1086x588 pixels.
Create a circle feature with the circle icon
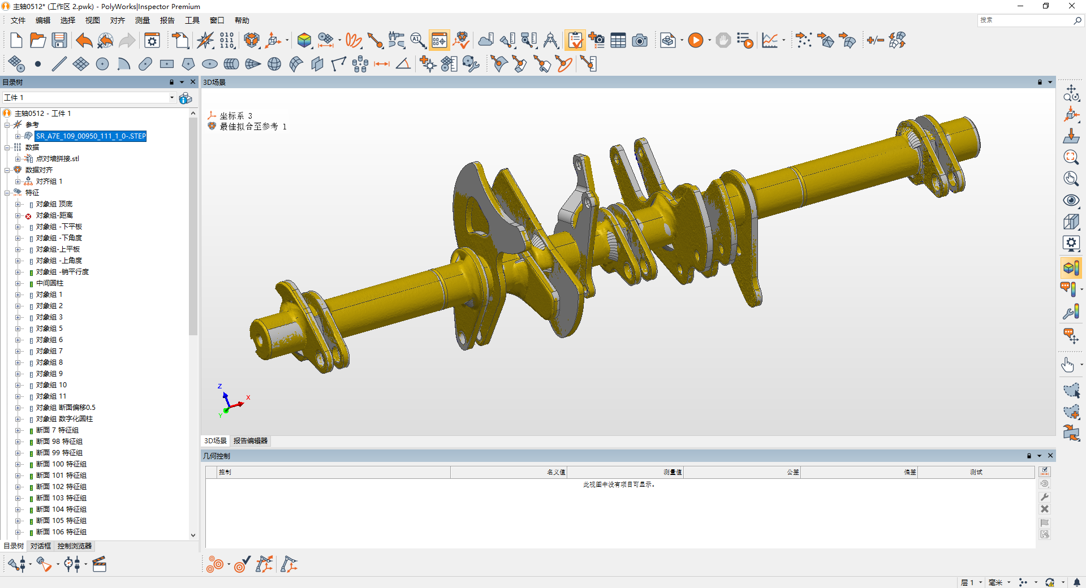coord(102,64)
